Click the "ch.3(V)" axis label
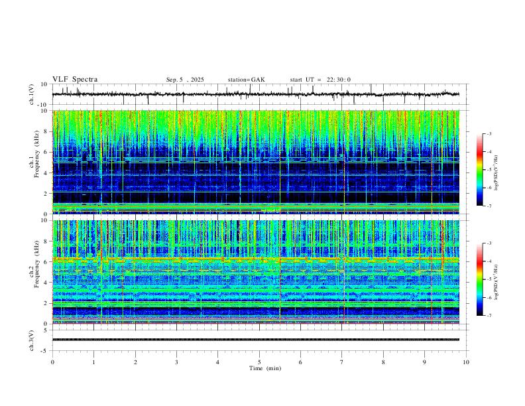This screenshot has height=406, width=525. [x=32, y=340]
